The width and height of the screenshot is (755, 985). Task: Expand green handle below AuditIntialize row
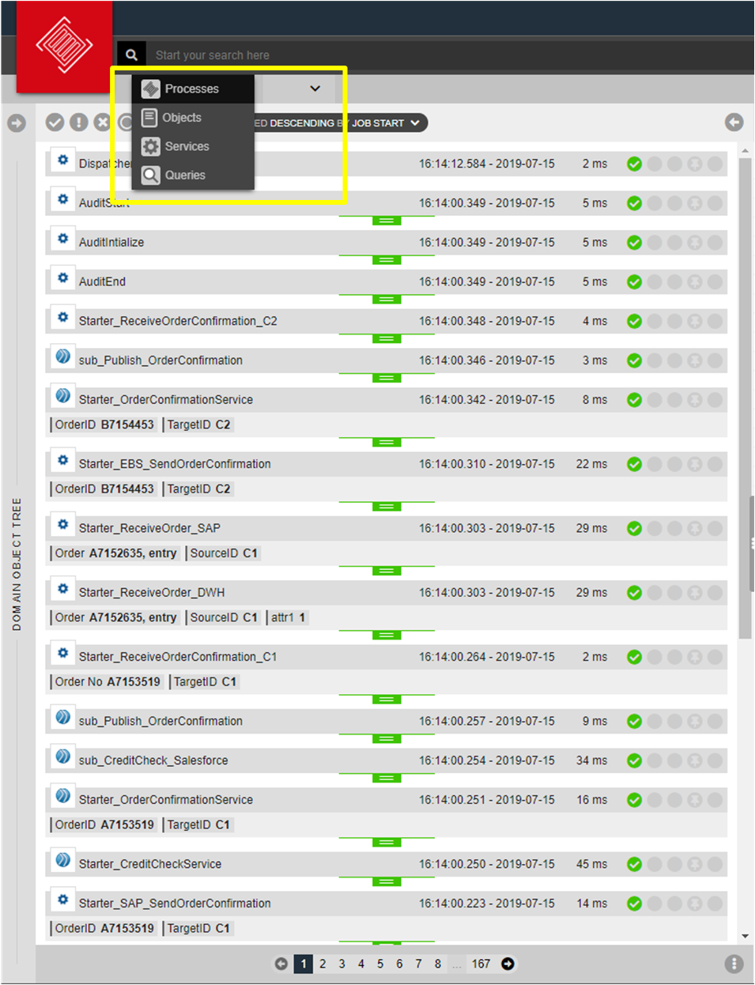[x=387, y=260]
